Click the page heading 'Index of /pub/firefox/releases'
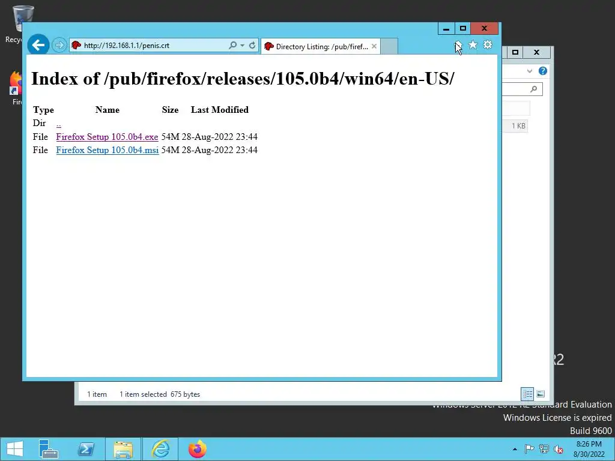The height and width of the screenshot is (461, 615). tap(243, 79)
